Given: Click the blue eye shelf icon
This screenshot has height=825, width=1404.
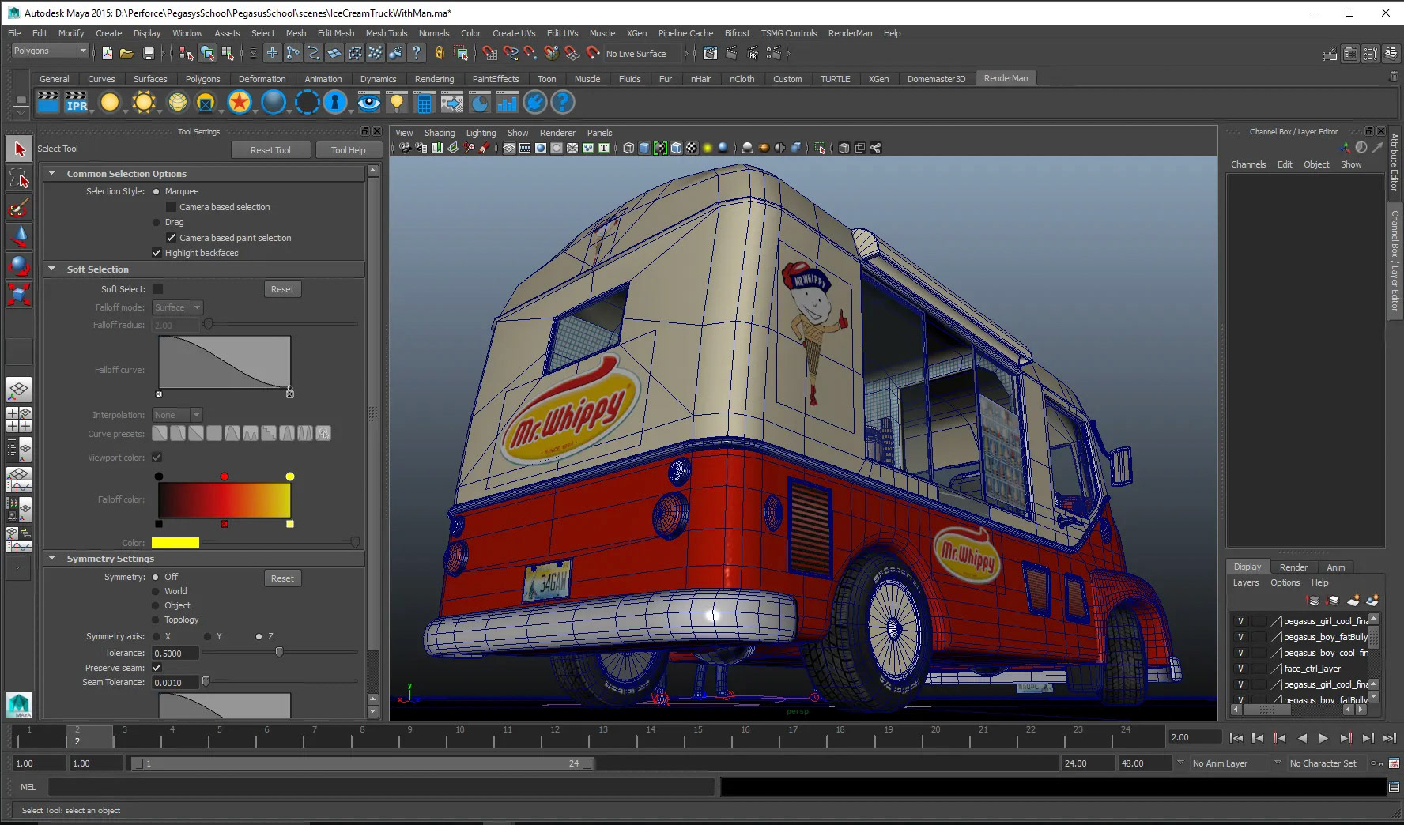Looking at the screenshot, I should [369, 102].
